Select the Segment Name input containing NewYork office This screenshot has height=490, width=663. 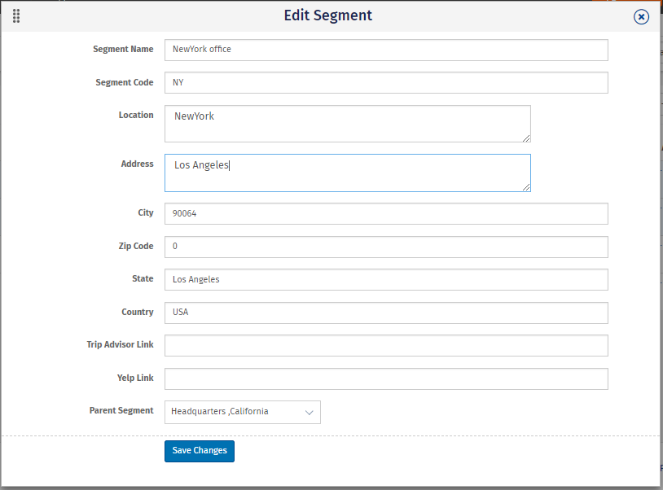[x=386, y=50]
